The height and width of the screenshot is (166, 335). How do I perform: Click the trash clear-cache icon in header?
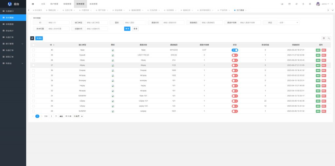click(303, 4)
